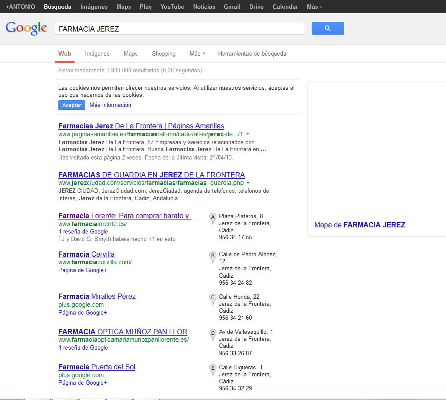
Task: Open Muñoz Pan Llorente's 1 reseña de Google
Action: (x=83, y=347)
